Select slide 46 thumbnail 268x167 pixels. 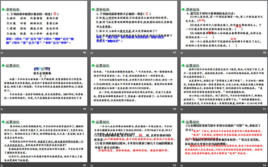pyautogui.click(x=44, y=27)
